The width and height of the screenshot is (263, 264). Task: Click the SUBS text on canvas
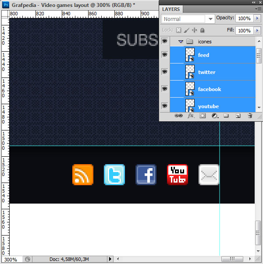pos(137,40)
